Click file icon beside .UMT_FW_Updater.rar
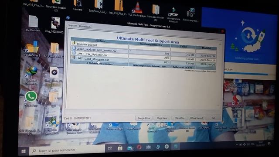The width and height of the screenshot is (279, 157). click(74, 53)
